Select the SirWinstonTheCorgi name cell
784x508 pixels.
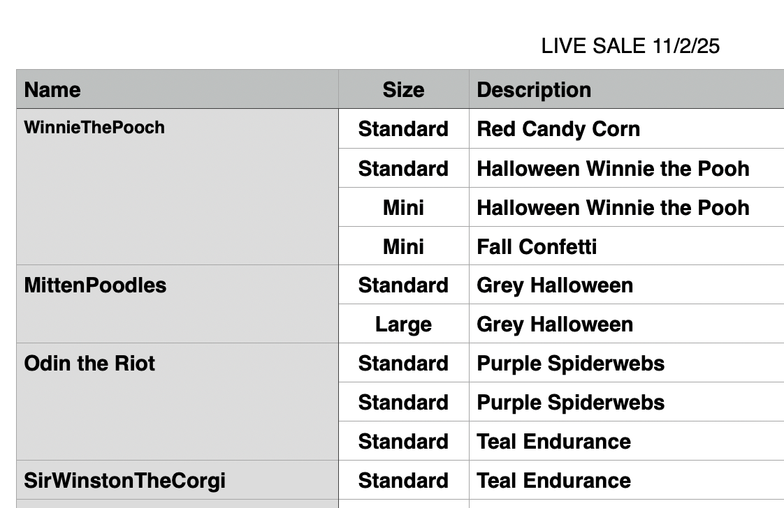[124, 481]
